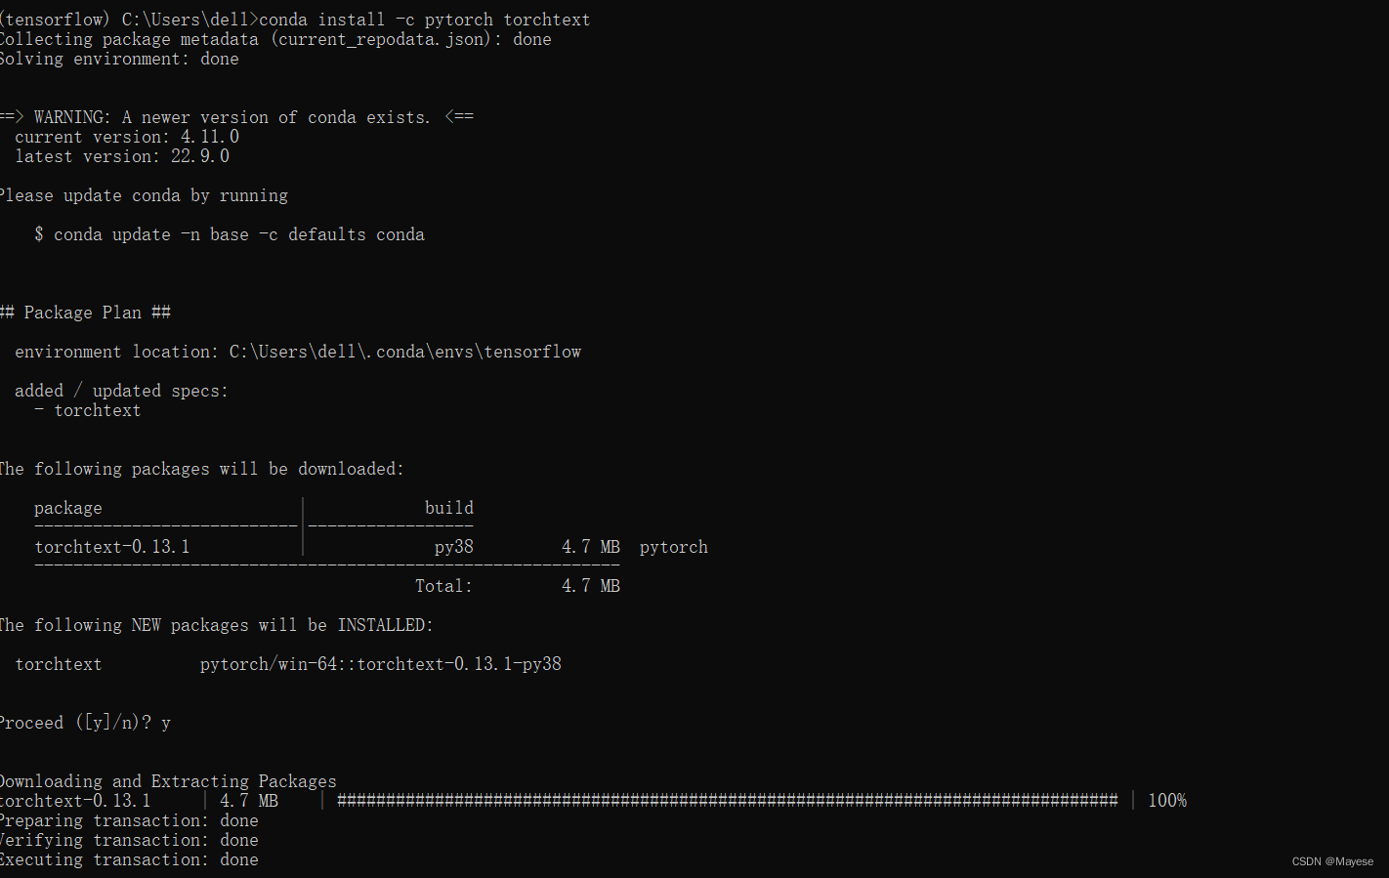Viewport: 1389px width, 878px height.
Task: Click the 'build' table column header
Action: pos(449,508)
